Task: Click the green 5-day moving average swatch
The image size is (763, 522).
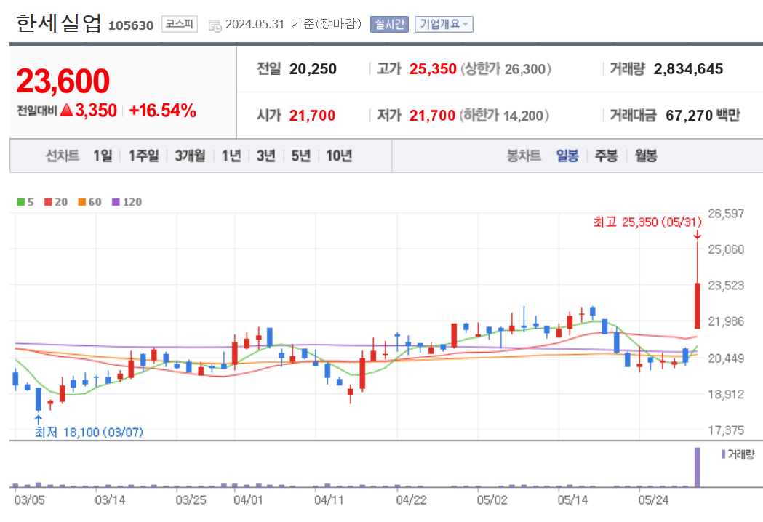Action: click(x=20, y=202)
